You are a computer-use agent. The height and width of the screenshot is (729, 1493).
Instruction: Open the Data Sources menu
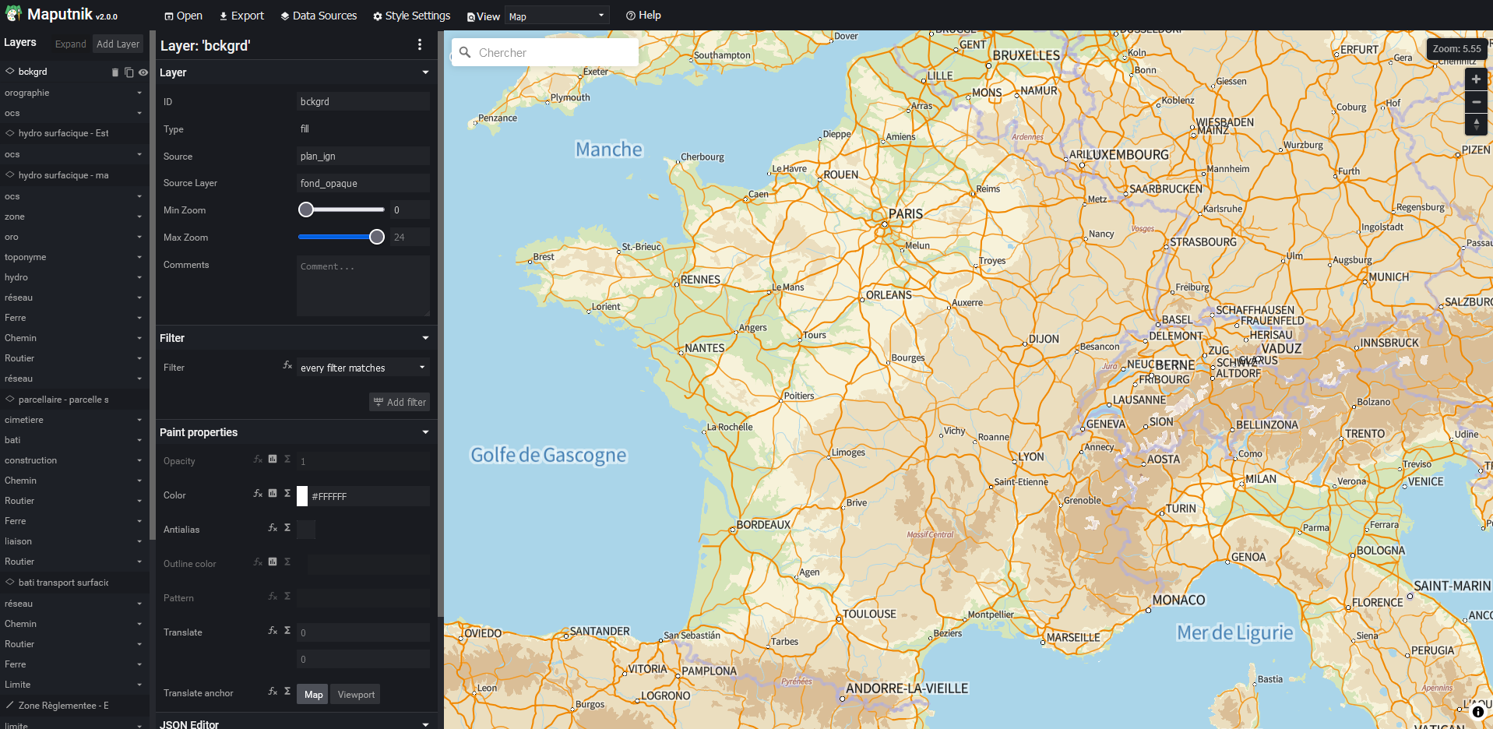pyautogui.click(x=319, y=16)
